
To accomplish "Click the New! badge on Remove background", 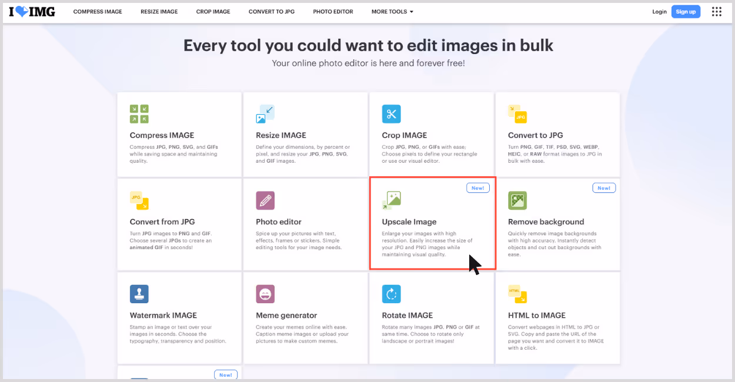I will tap(604, 188).
